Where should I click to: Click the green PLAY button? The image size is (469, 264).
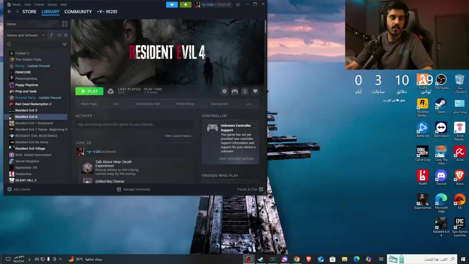coord(89,91)
